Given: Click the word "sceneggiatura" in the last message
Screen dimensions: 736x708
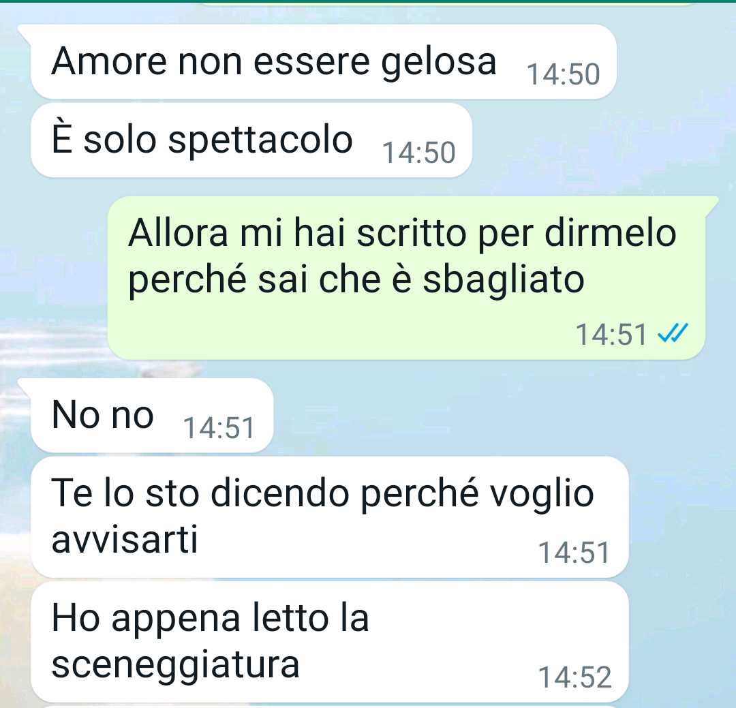Looking at the screenshot, I should (175, 665).
